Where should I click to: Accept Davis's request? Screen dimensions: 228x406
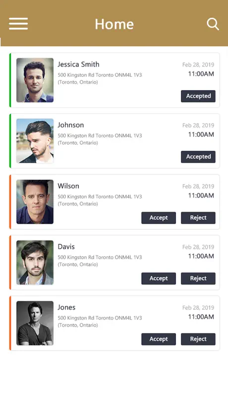click(159, 278)
